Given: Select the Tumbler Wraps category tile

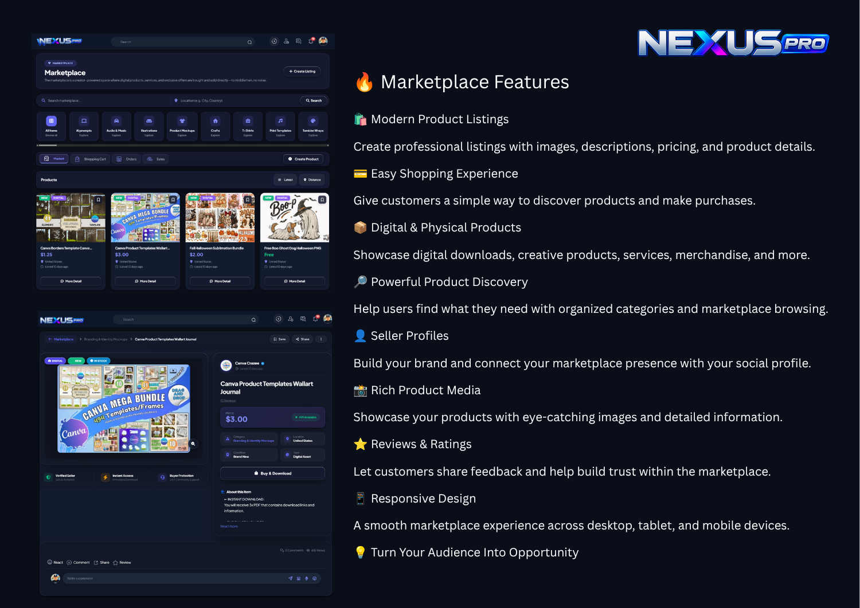Looking at the screenshot, I should (313, 127).
